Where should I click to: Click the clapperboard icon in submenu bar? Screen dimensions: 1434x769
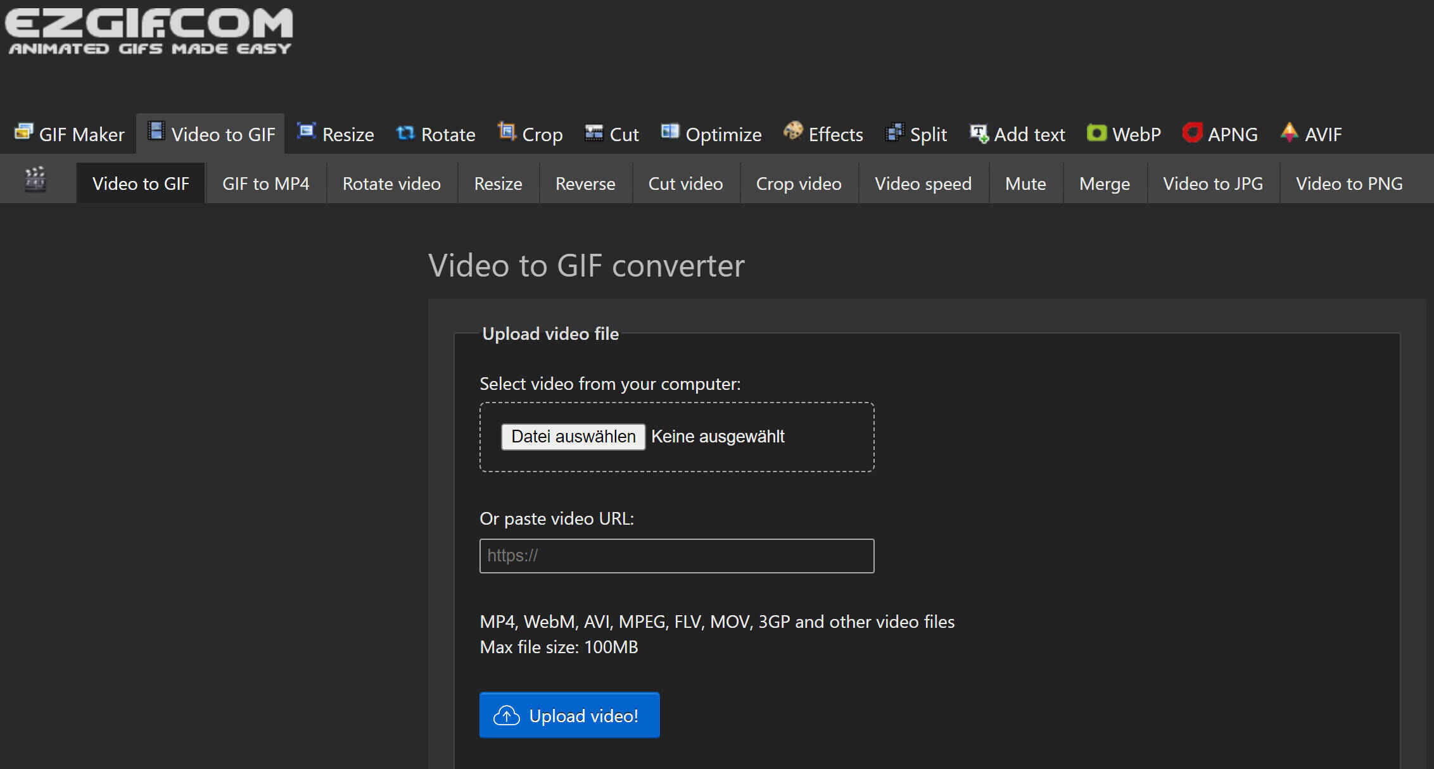pyautogui.click(x=35, y=180)
